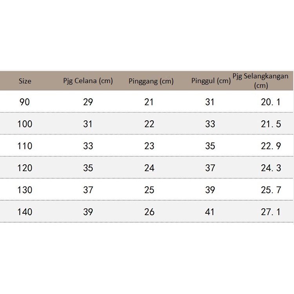This screenshot has height=294, width=294.
Task: Select Pinggang value 22
Action: [149, 124]
